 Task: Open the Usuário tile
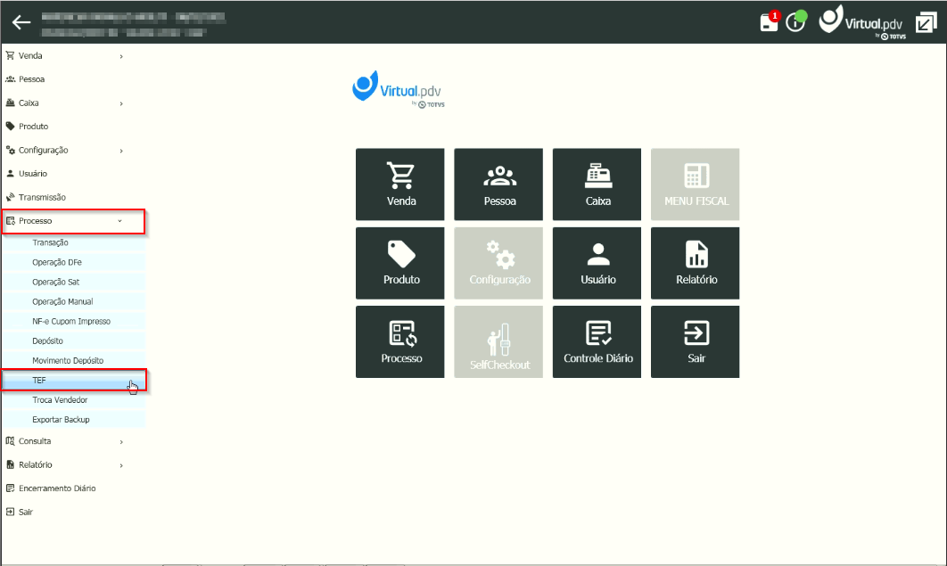[597, 263]
